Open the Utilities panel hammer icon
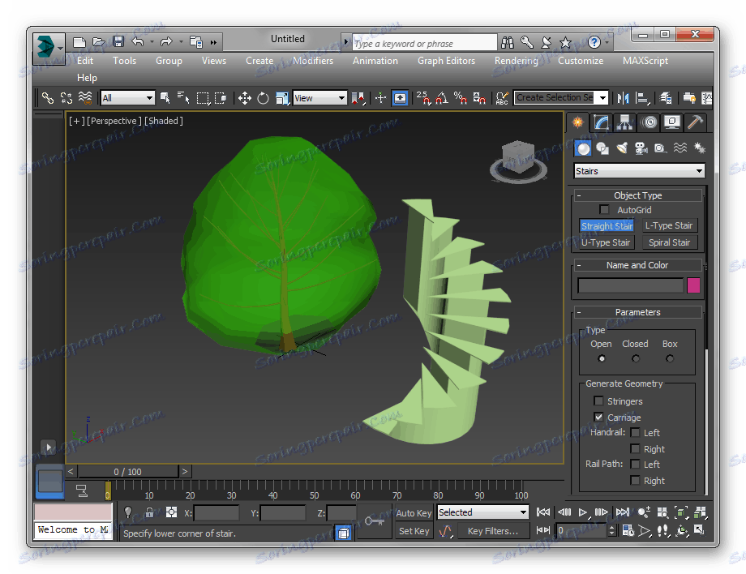Viewport: 746px width, 574px height. coord(695,122)
